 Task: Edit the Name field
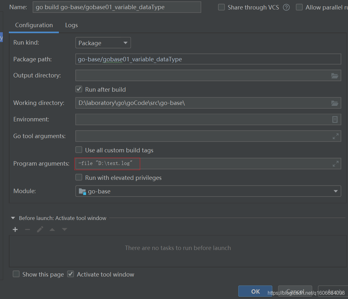117,7
